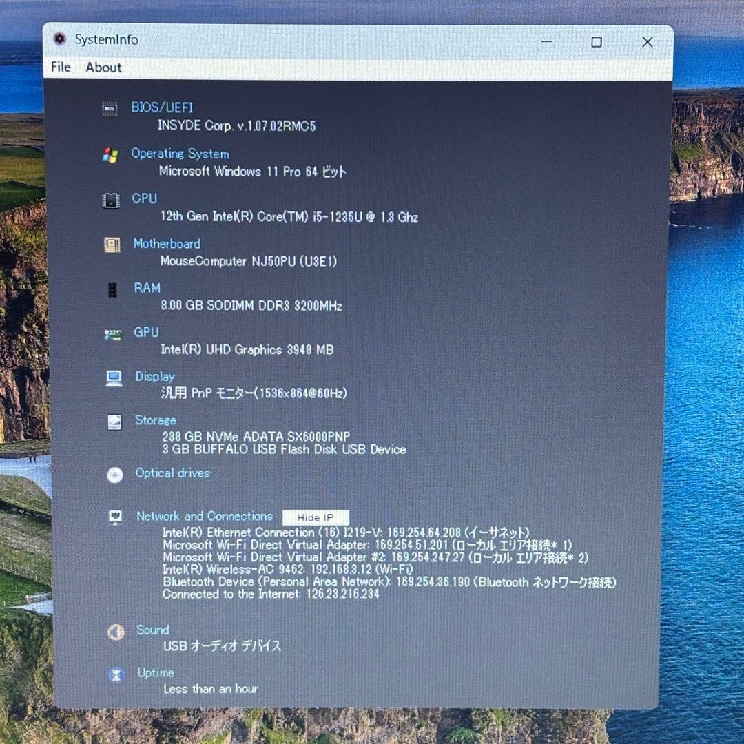Select the Operating System Windows logo icon

pyautogui.click(x=112, y=155)
